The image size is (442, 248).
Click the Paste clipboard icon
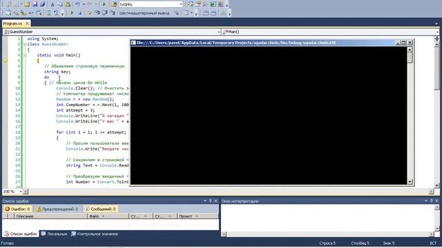[68, 4]
